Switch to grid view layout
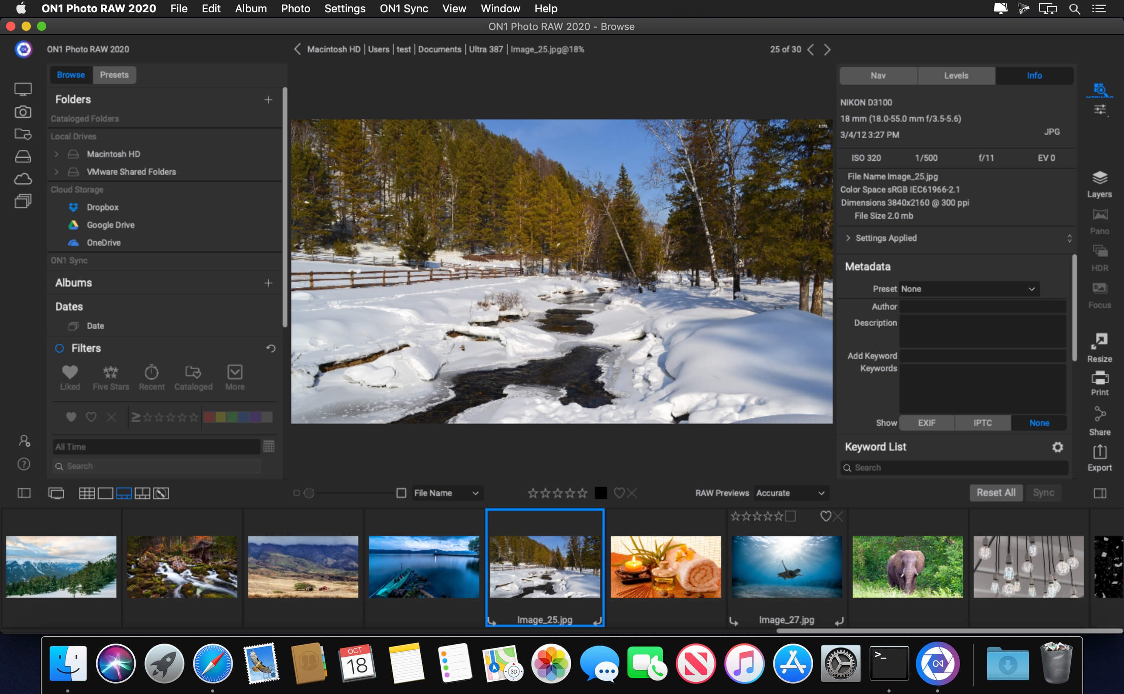Viewport: 1124px width, 694px height. tap(86, 493)
